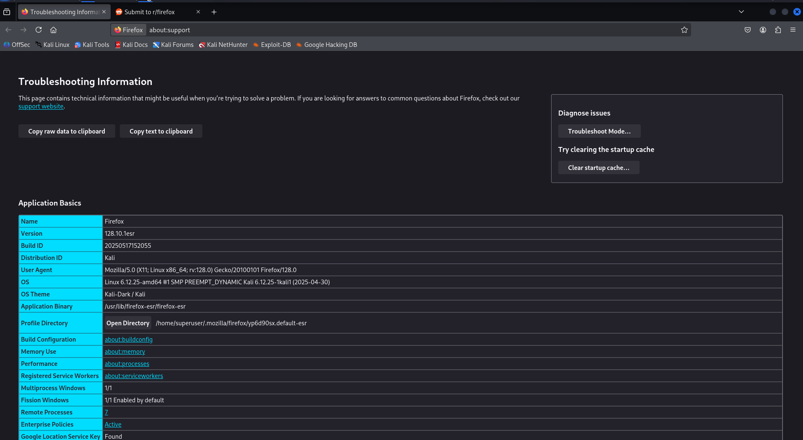Click the Kali-Dark / Kali theme value
This screenshot has width=803, height=440.
pos(125,294)
